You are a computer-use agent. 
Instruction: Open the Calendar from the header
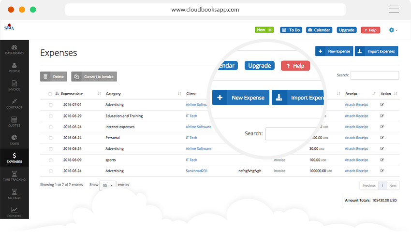[x=319, y=30]
